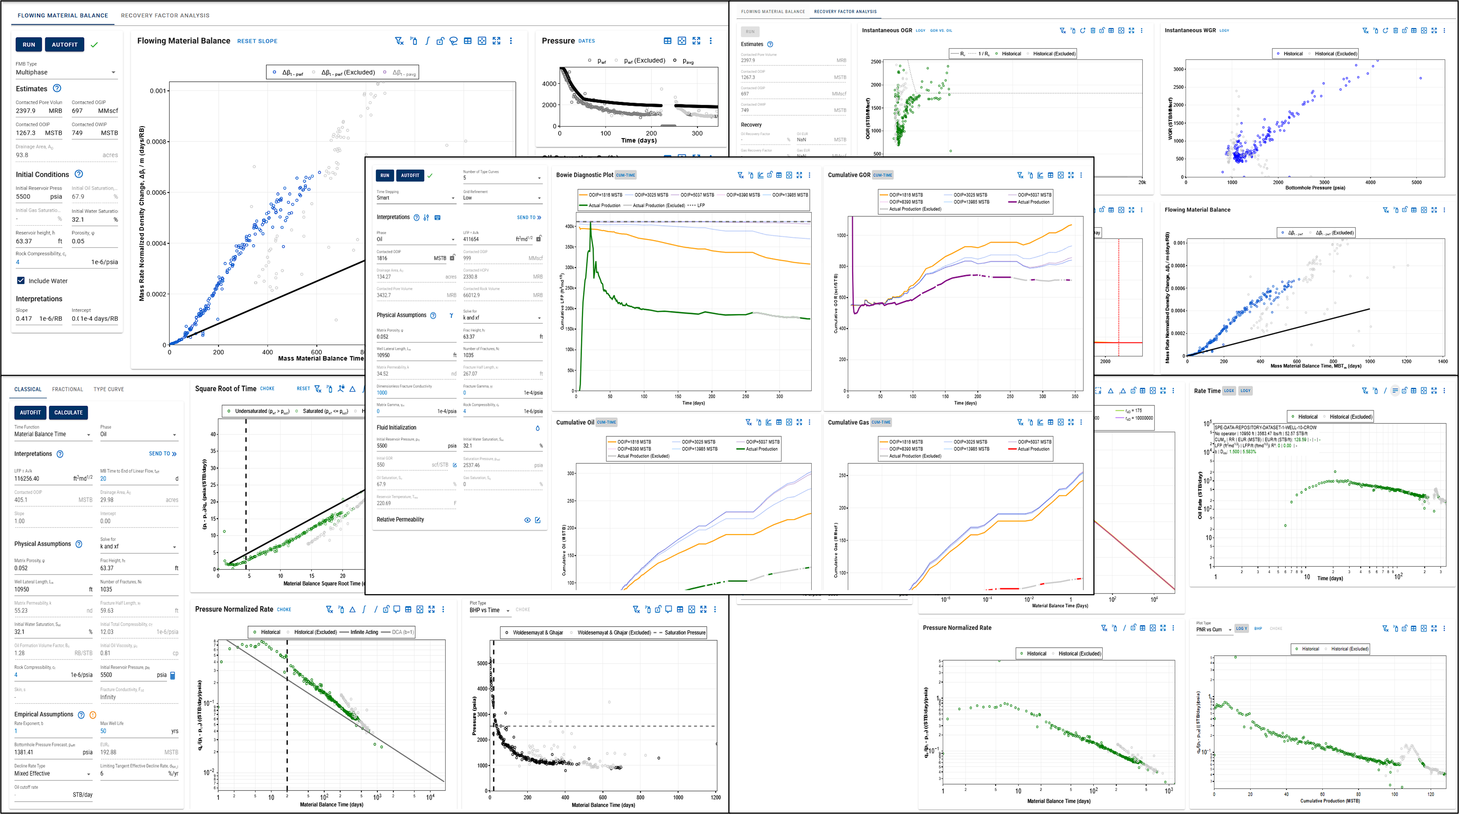The height and width of the screenshot is (814, 1459).
Task: Select Flowing Material Balance tab, top-left window
Action: (x=63, y=16)
